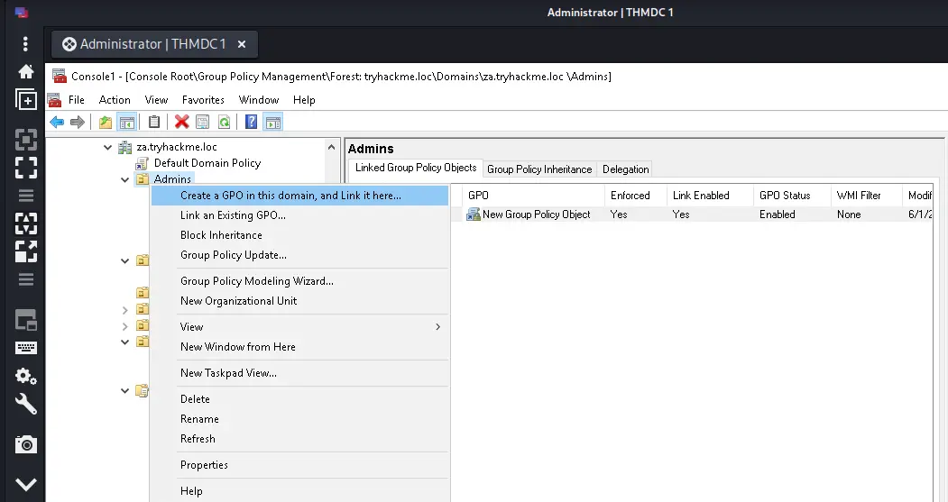Screen dimensions: 948x502
Task: Click the clipboard Paste icon in the toolbar
Action: (x=154, y=122)
